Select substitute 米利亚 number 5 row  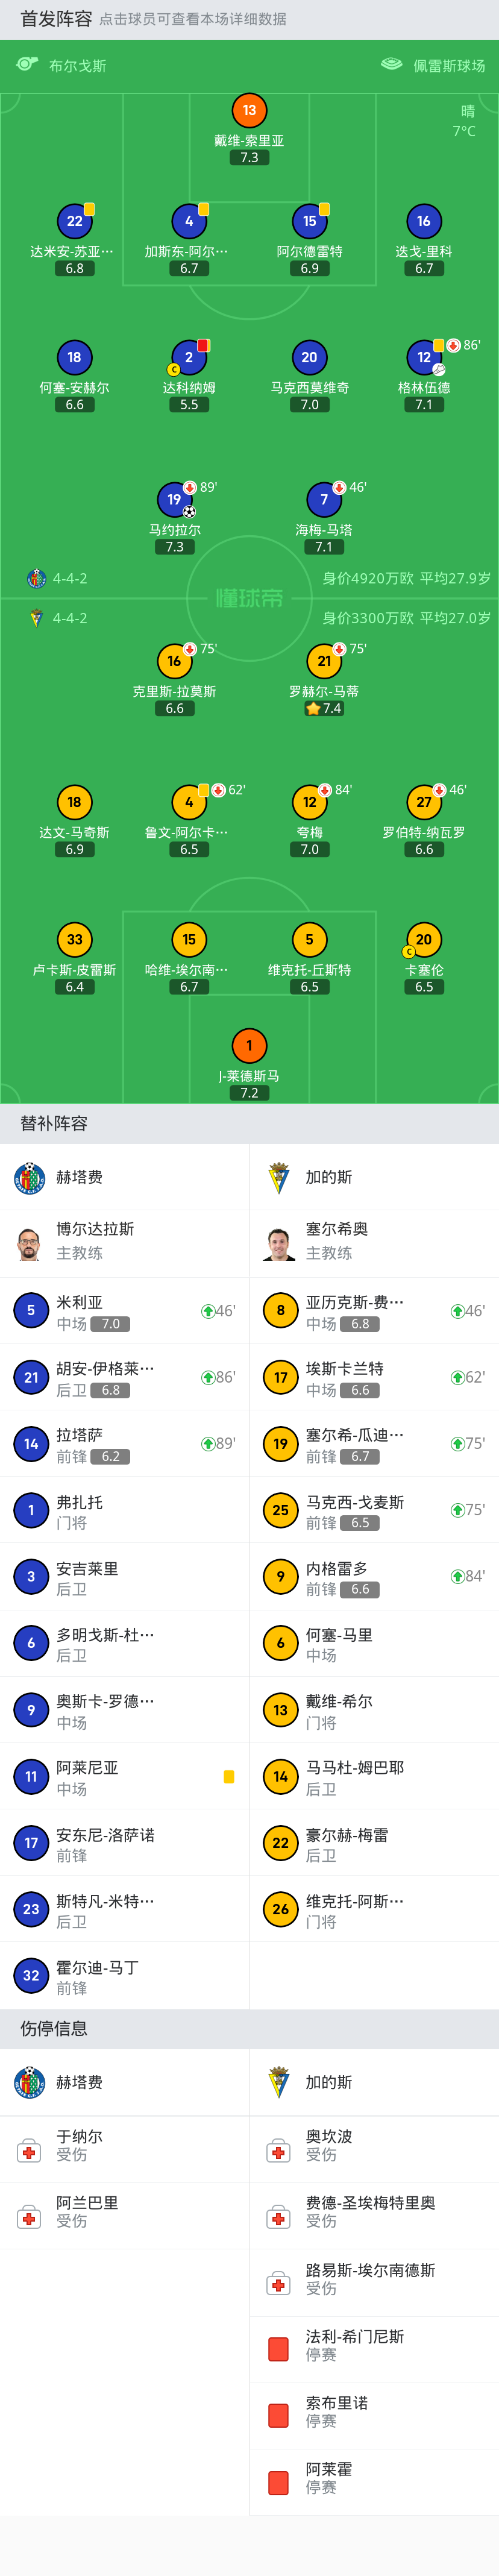click(x=124, y=1310)
